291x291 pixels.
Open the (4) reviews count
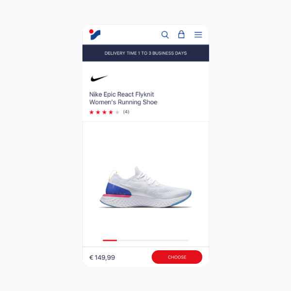pyautogui.click(x=126, y=112)
